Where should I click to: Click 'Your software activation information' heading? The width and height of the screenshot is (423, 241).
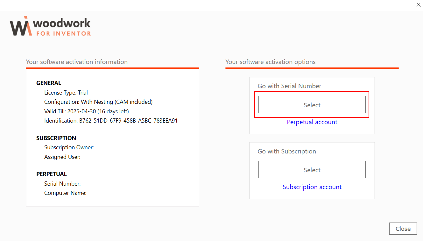(x=77, y=62)
